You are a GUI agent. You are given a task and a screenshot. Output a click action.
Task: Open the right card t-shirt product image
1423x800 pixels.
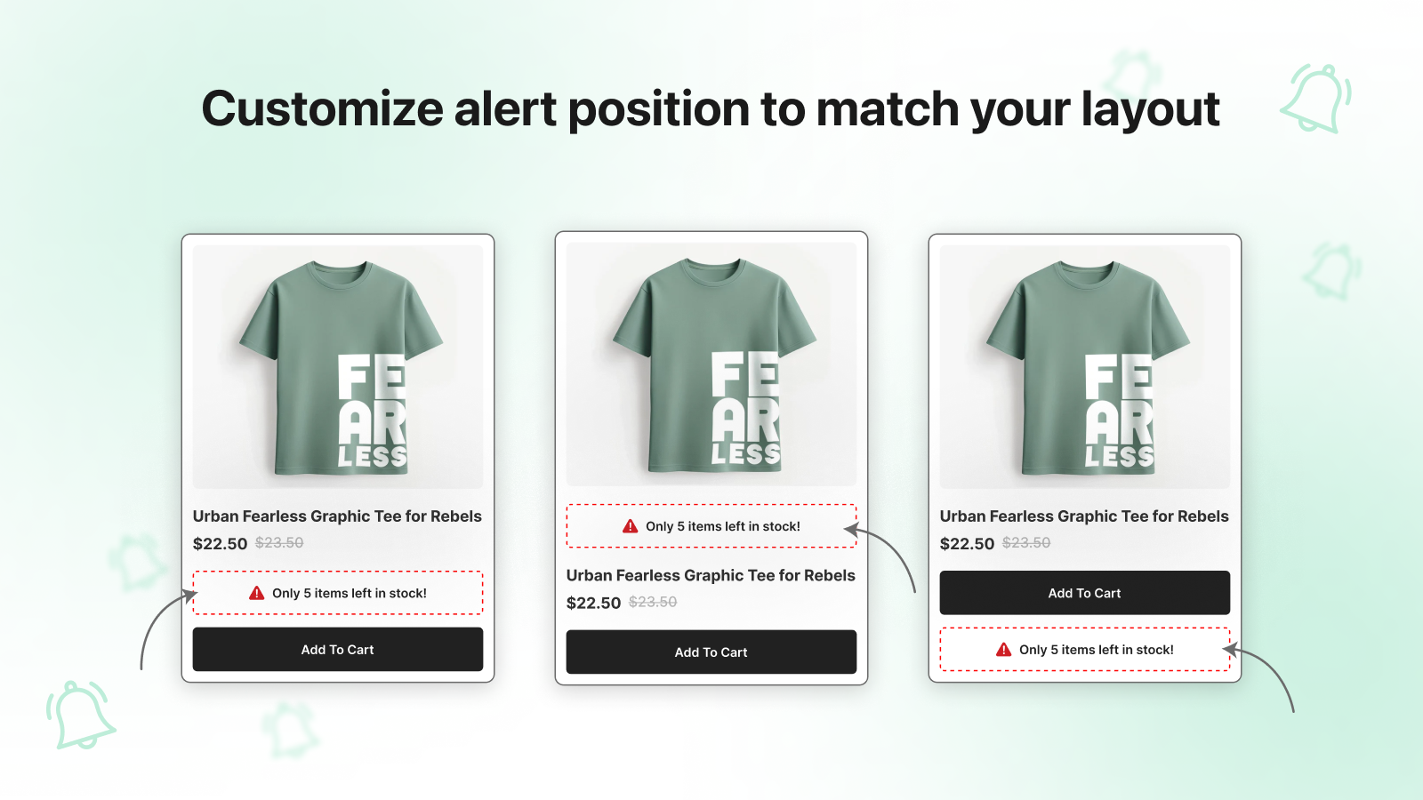point(1085,367)
